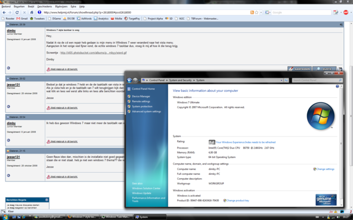Image resolution: width=353 pixels, height=220 pixels.
Task: Click the site identity icon beside URL
Action: tap(39, 12)
